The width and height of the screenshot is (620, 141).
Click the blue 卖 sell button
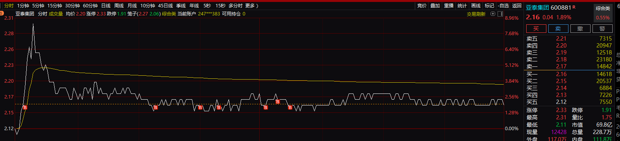(x=558, y=29)
